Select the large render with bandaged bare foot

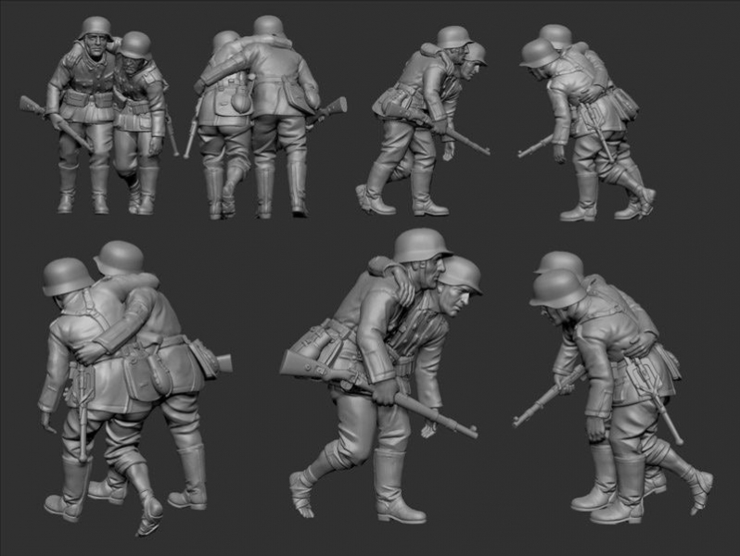(381, 376)
